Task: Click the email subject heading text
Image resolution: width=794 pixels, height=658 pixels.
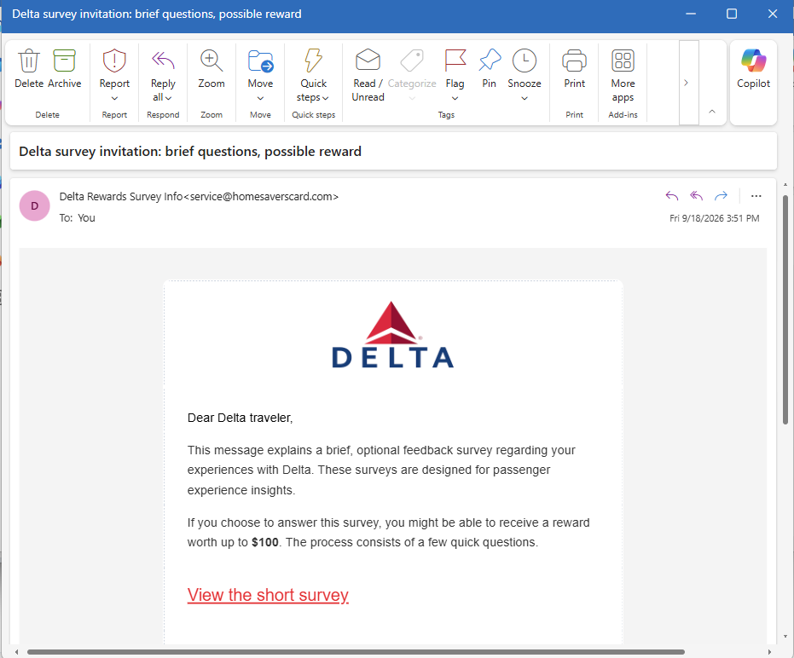Action: [x=190, y=152]
